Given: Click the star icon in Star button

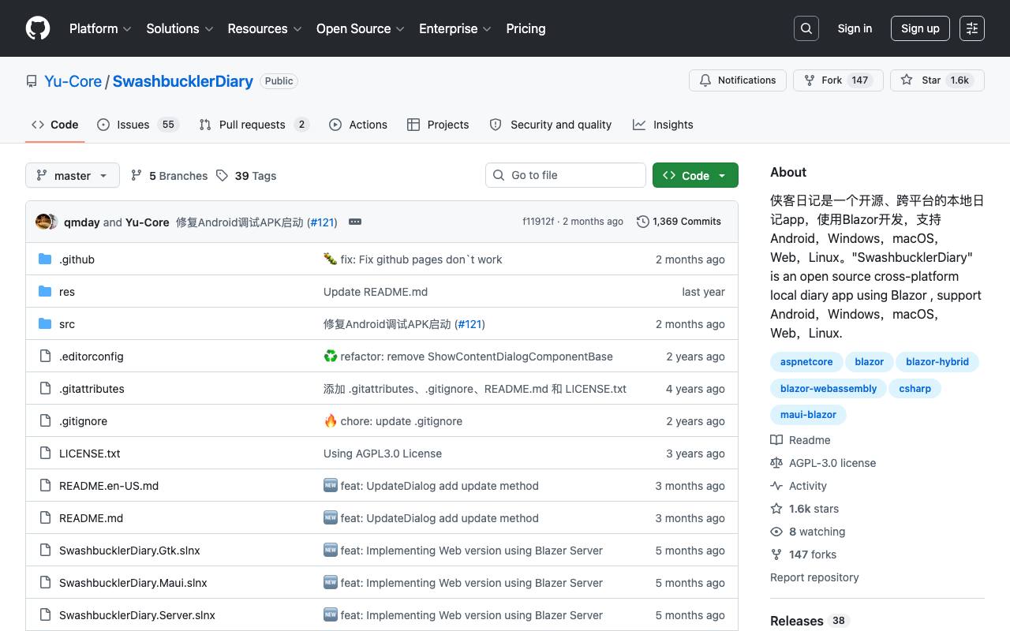Looking at the screenshot, I should point(907,80).
